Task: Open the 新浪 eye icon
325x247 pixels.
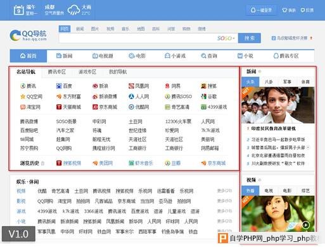Action: 95,86
